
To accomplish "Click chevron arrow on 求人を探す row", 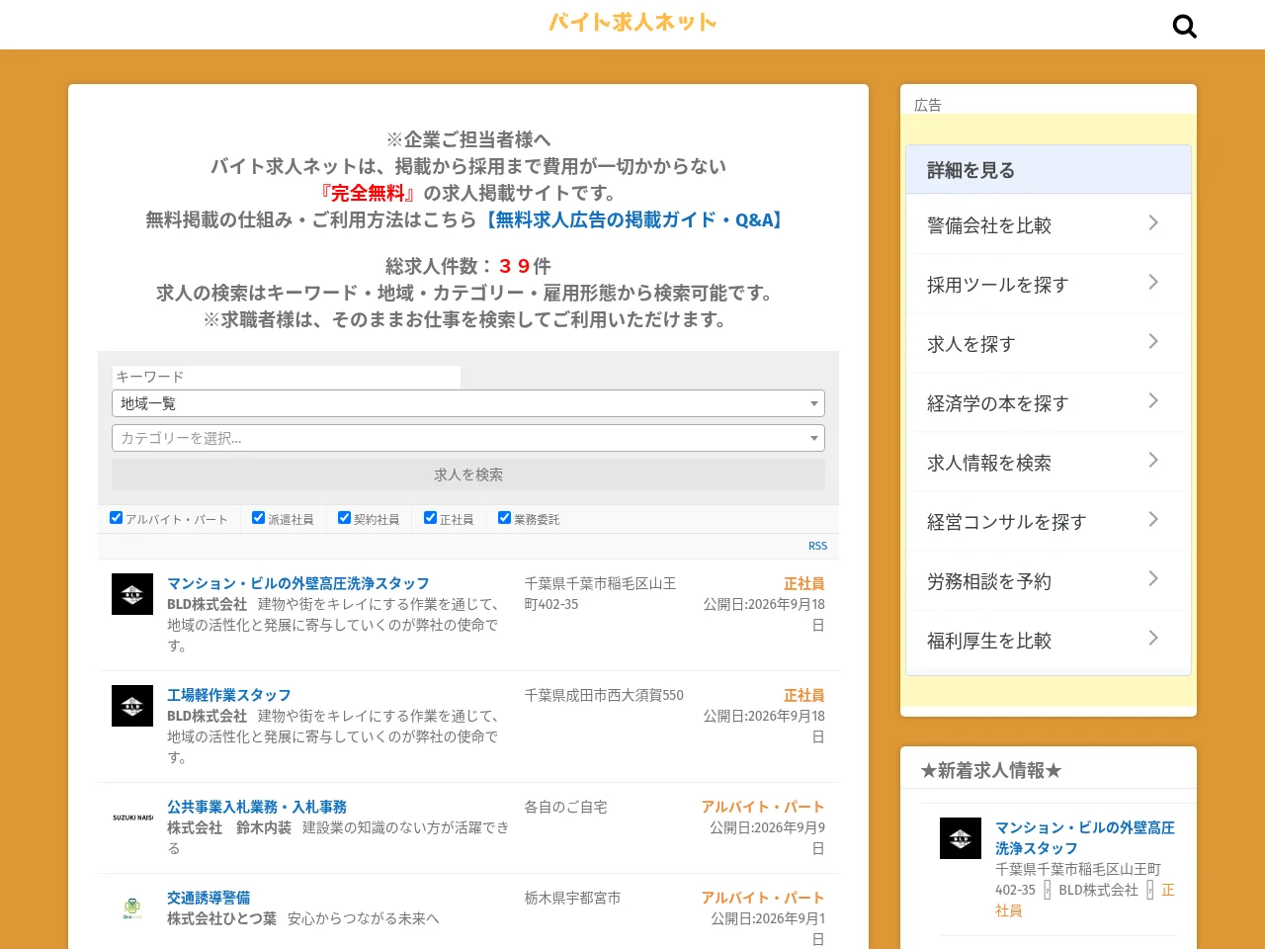I will click(x=1153, y=342).
